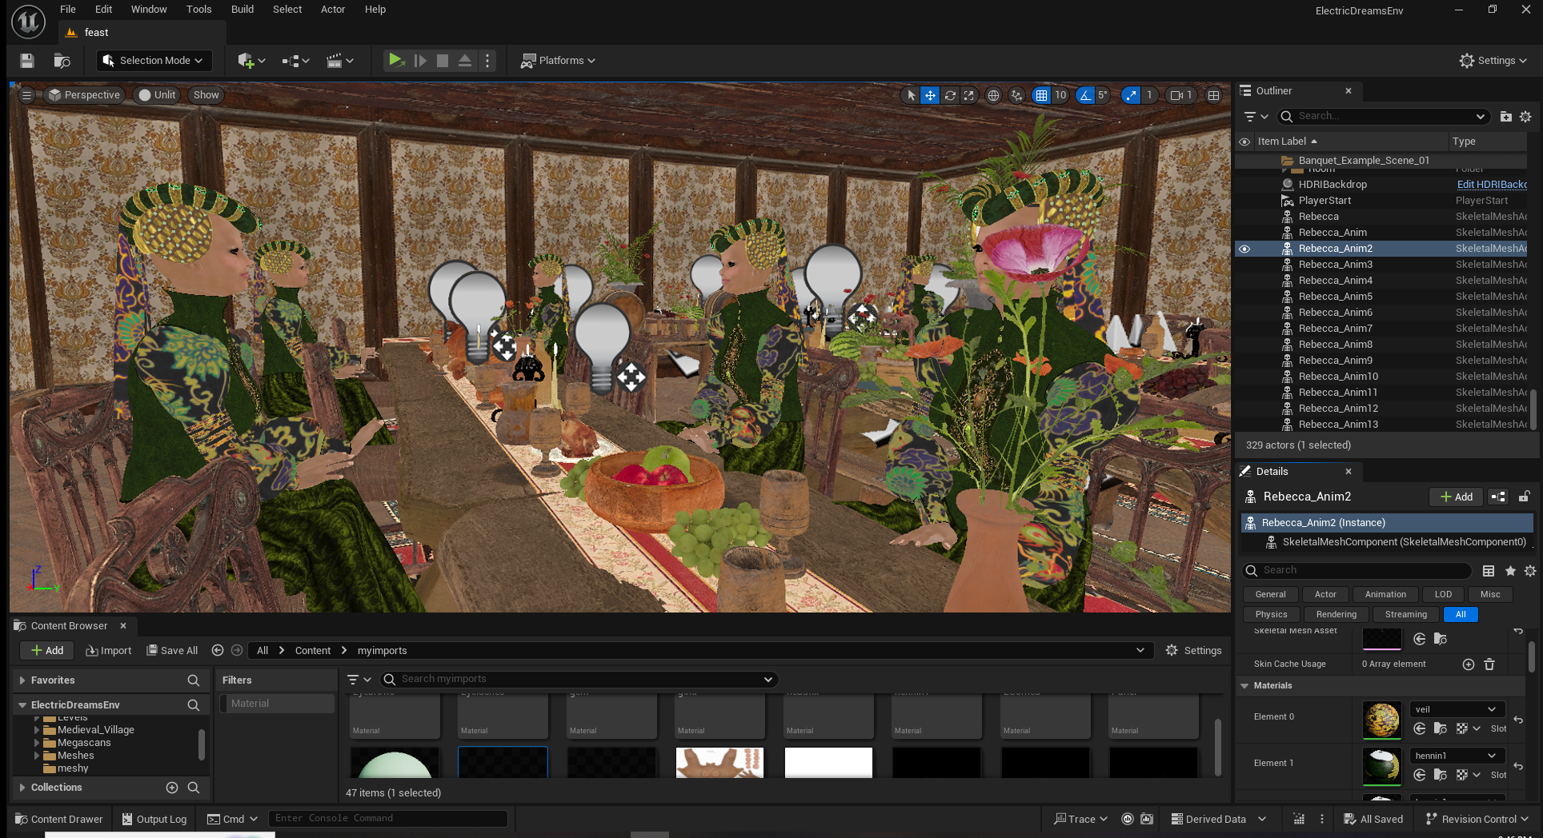Open the Revision Control menu in the status bar

click(x=1475, y=819)
